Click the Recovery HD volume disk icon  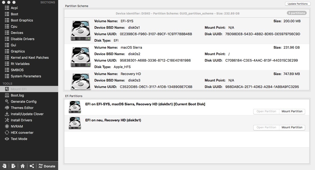point(81,82)
